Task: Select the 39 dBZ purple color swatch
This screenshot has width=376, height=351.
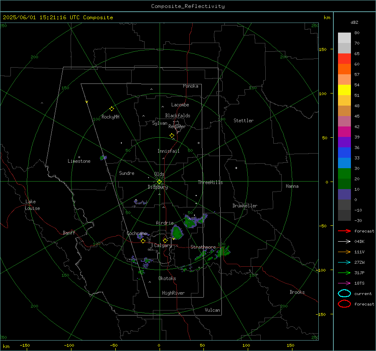Action: click(344, 142)
